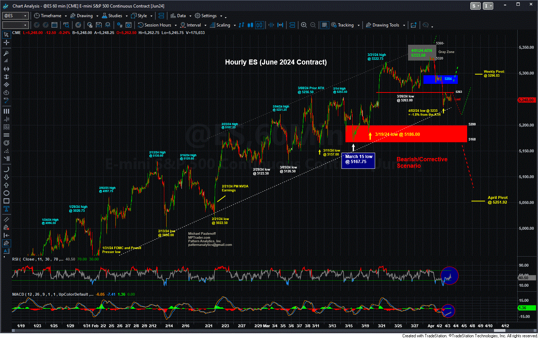Screen dimensions: 538x338
Task: Select the Andrews pitchfork drawing tool
Action: pos(6,53)
